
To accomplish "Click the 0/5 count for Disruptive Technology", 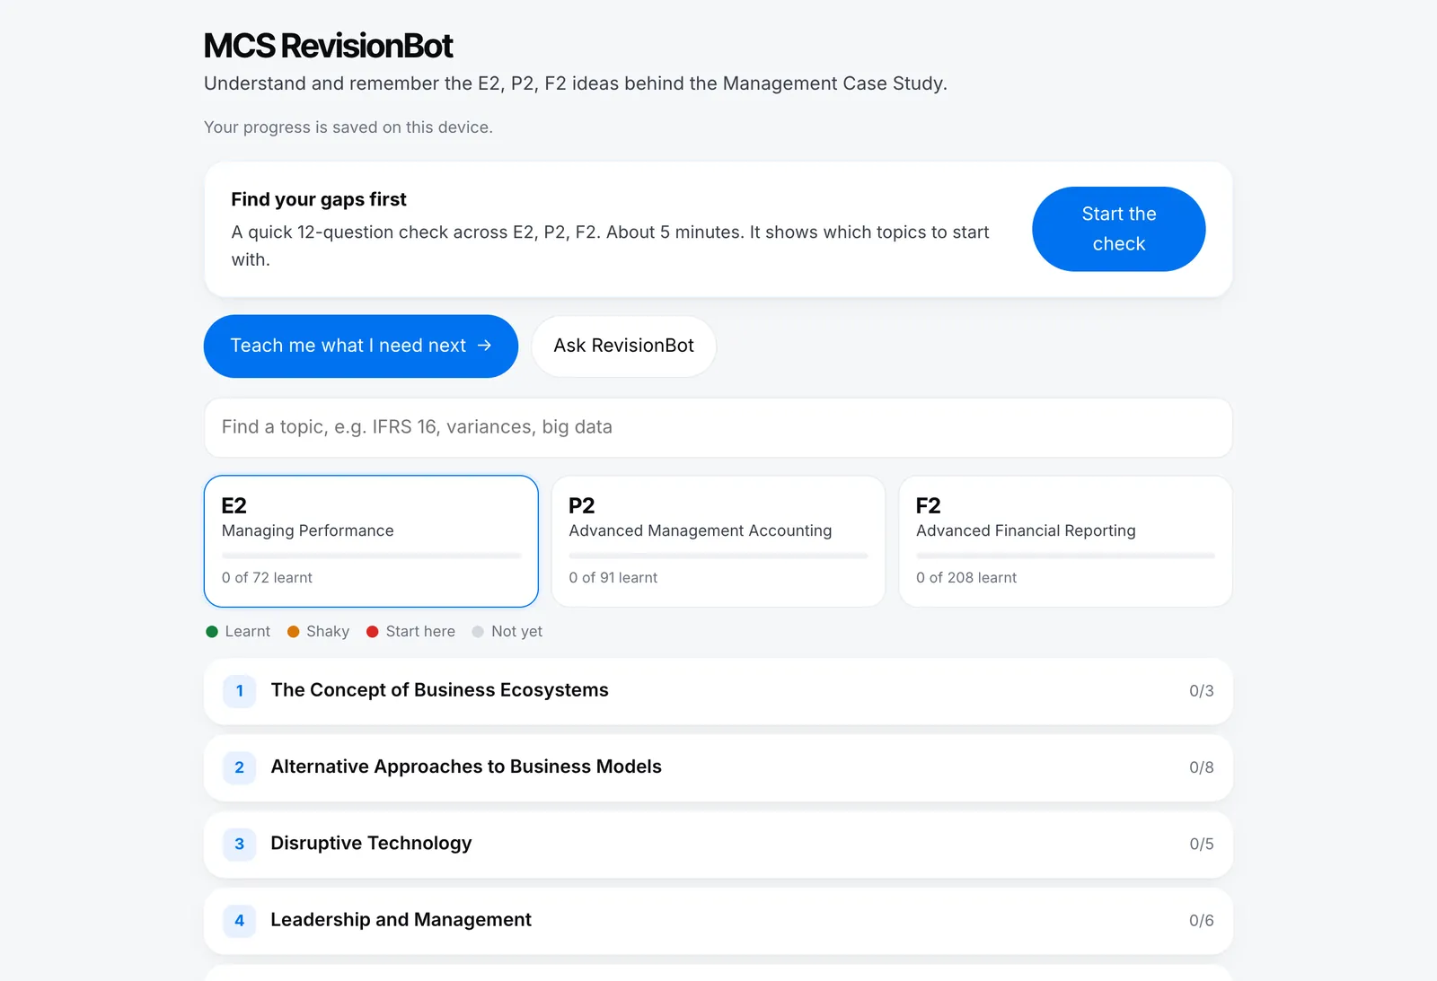I will (1201, 844).
